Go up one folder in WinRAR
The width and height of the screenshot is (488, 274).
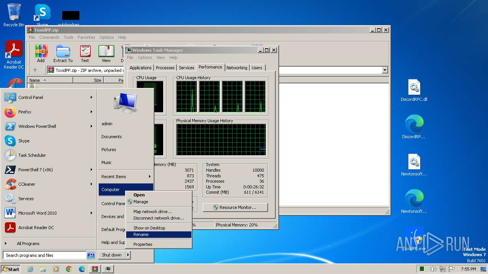click(35, 70)
